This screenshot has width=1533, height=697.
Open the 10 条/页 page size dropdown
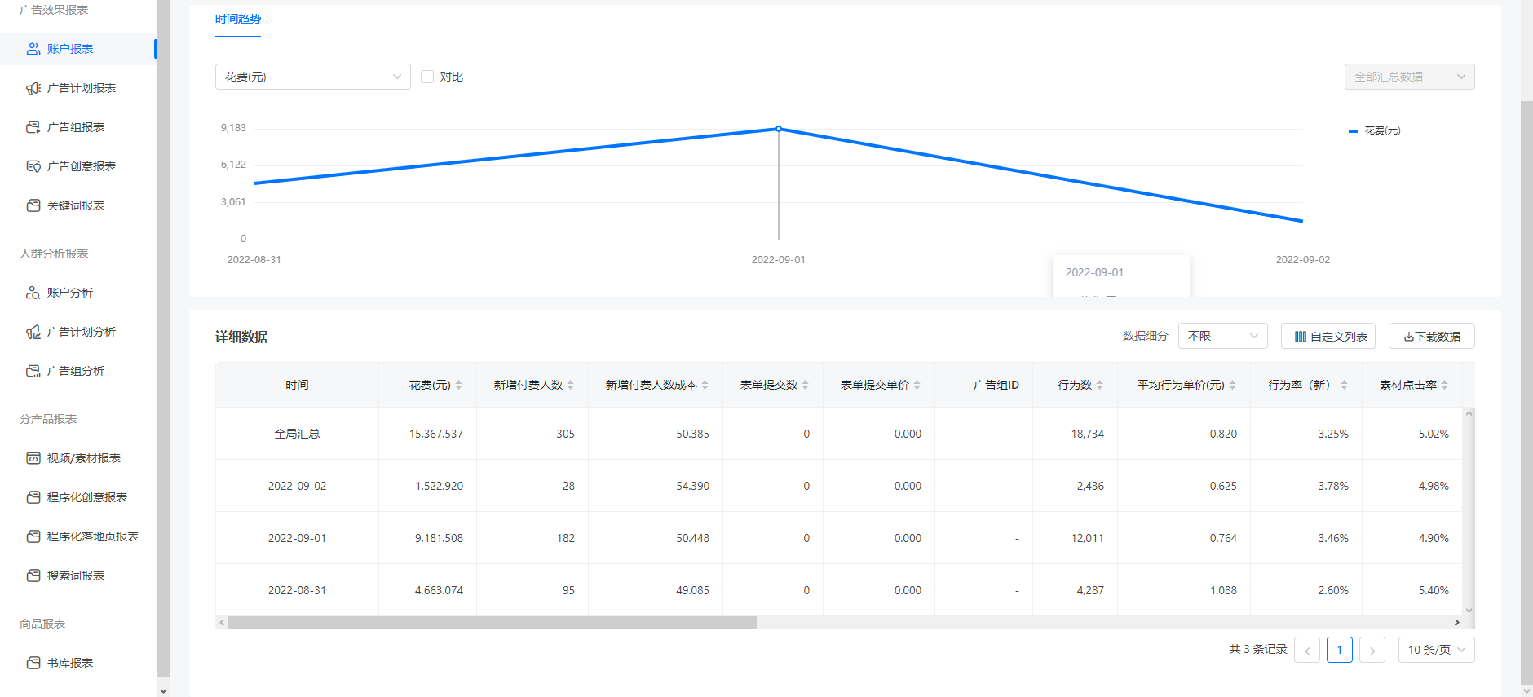[1435, 650]
